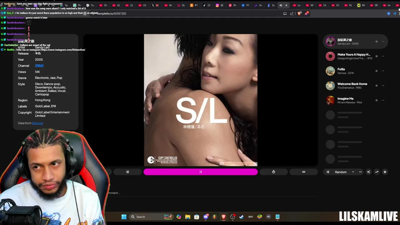Screen dimensions: 400x225
Task: Open the Discogs data source link
Action: pyautogui.click(x=37, y=123)
